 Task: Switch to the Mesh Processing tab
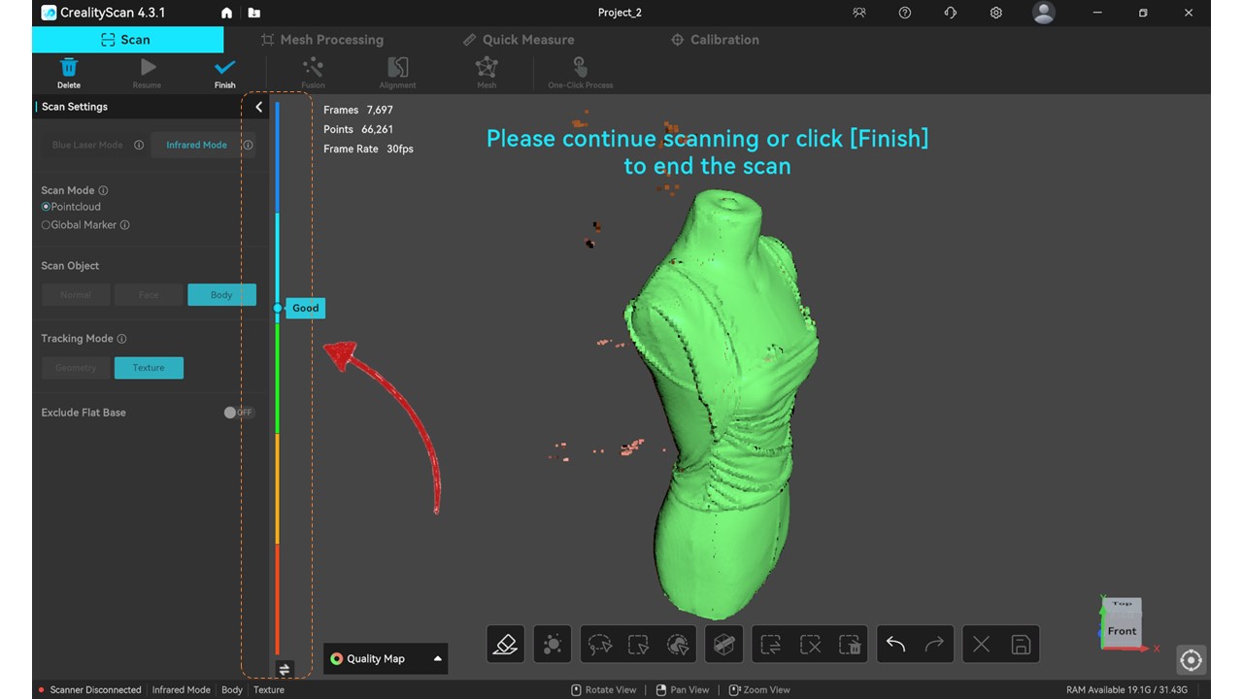click(x=322, y=40)
